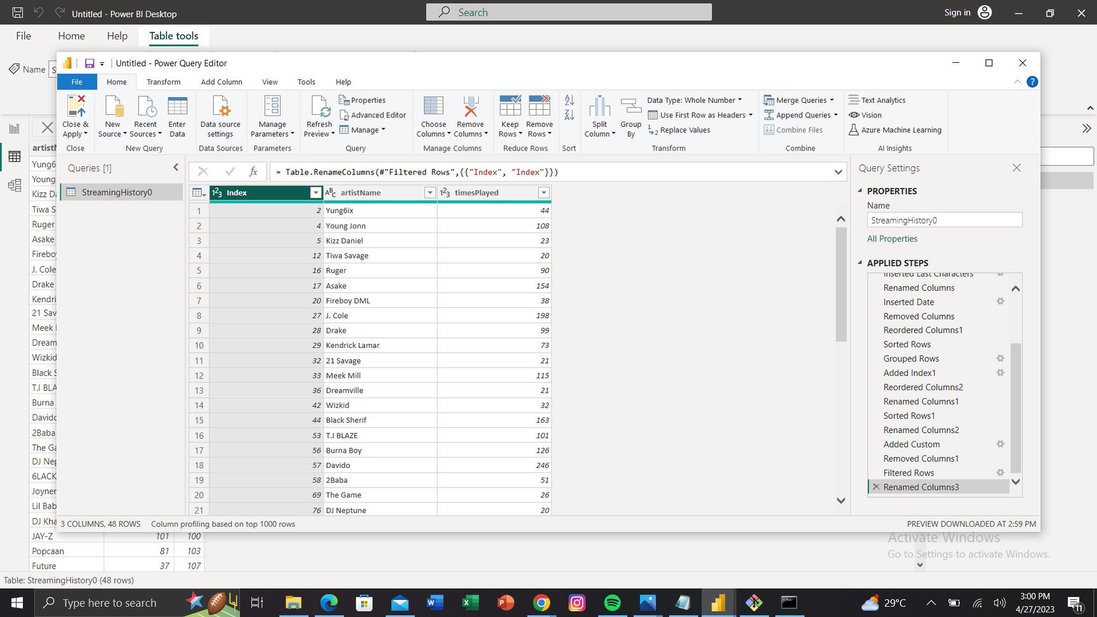1097x617 pixels.
Task: Open Azure Machine Learning
Action: tap(895, 130)
